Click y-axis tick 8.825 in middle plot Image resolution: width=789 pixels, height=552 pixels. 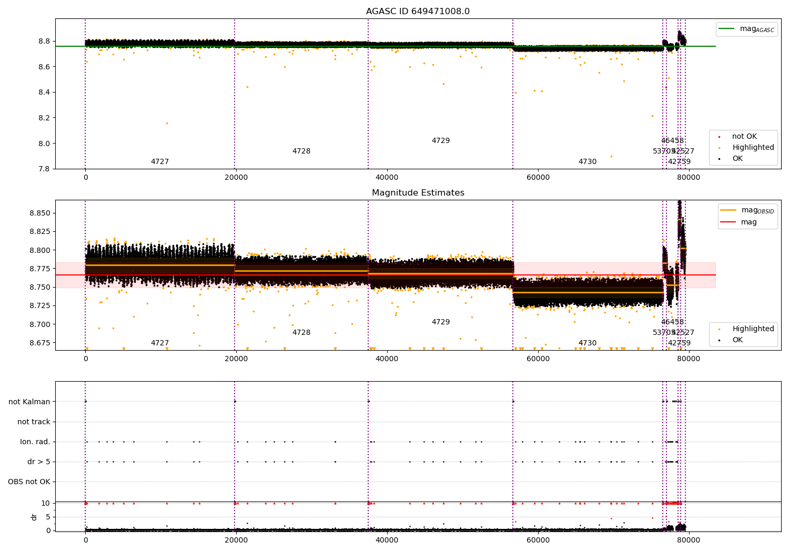[x=41, y=232]
